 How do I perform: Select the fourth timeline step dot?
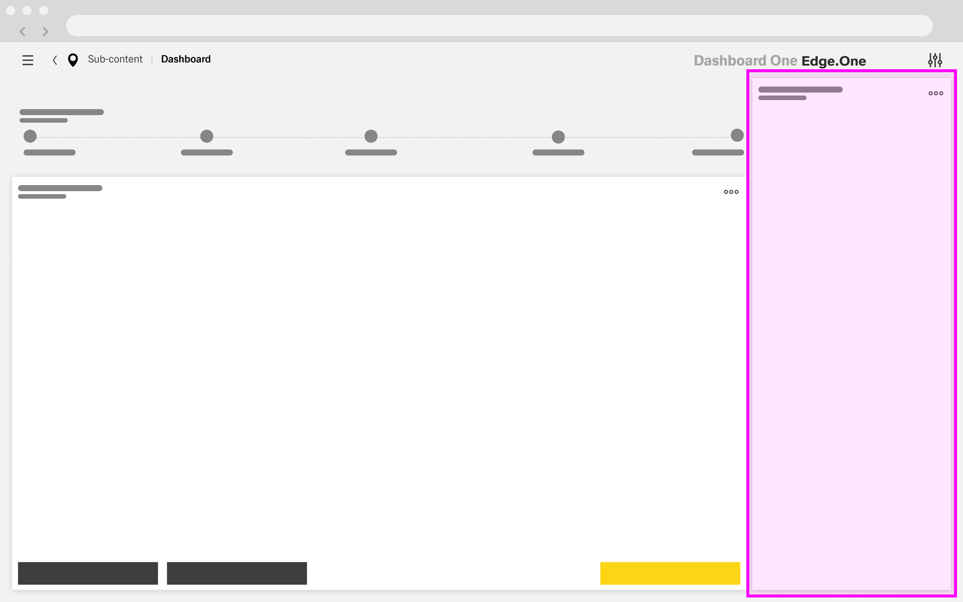[558, 137]
